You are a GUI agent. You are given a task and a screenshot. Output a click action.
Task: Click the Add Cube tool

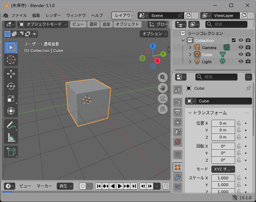click(11, 151)
